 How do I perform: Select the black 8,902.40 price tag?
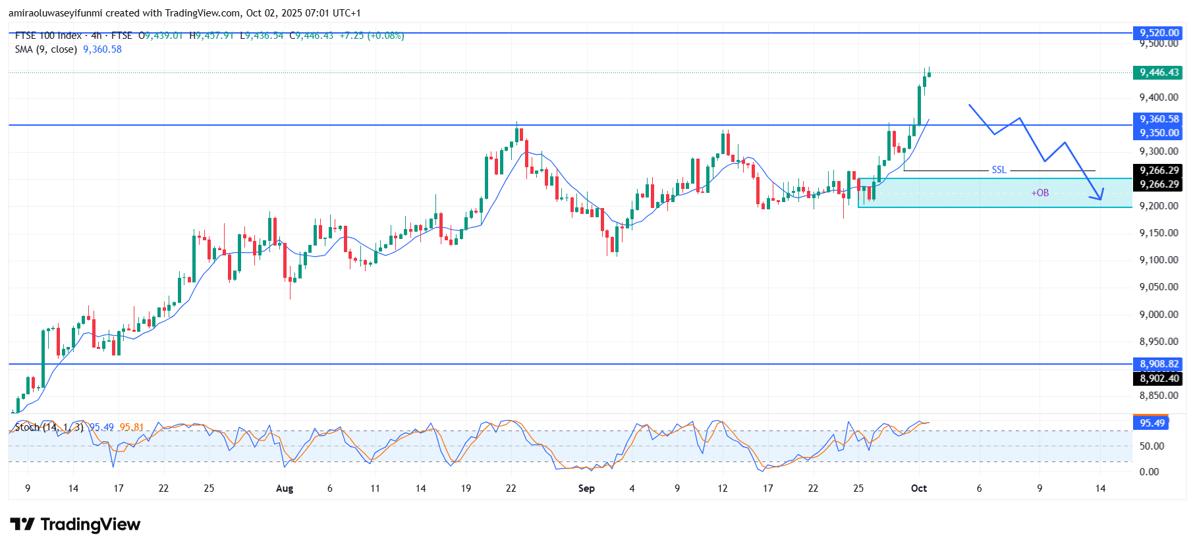click(1159, 379)
